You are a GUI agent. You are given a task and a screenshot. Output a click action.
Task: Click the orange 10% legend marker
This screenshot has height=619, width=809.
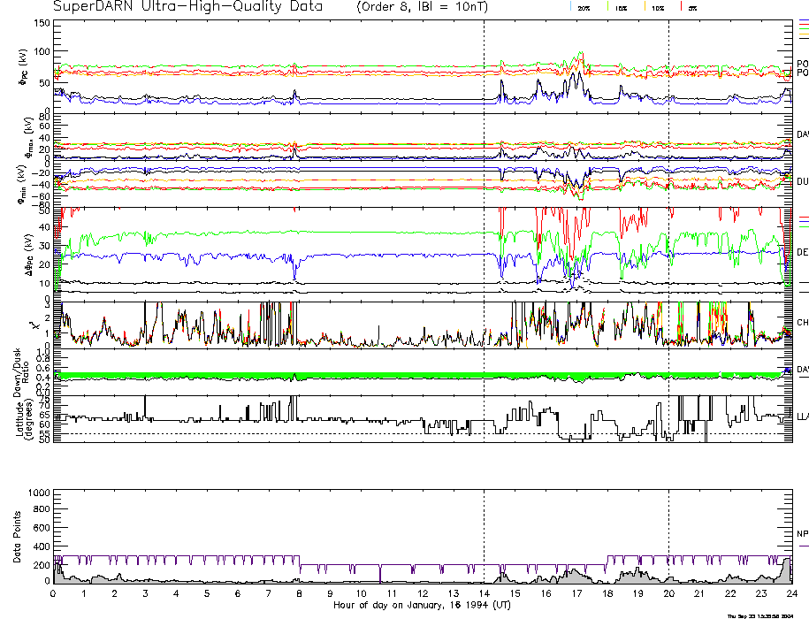645,6
